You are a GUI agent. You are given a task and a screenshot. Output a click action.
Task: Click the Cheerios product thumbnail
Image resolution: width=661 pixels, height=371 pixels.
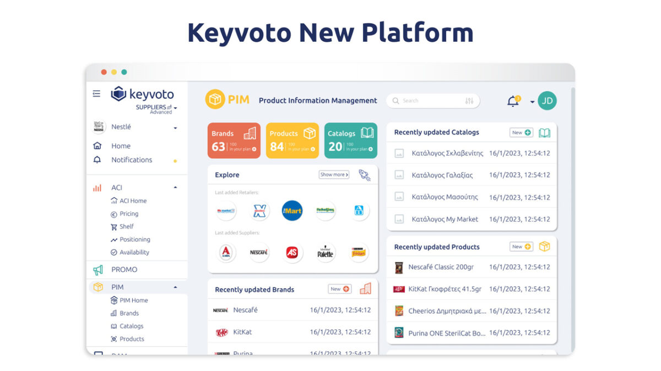click(x=399, y=311)
